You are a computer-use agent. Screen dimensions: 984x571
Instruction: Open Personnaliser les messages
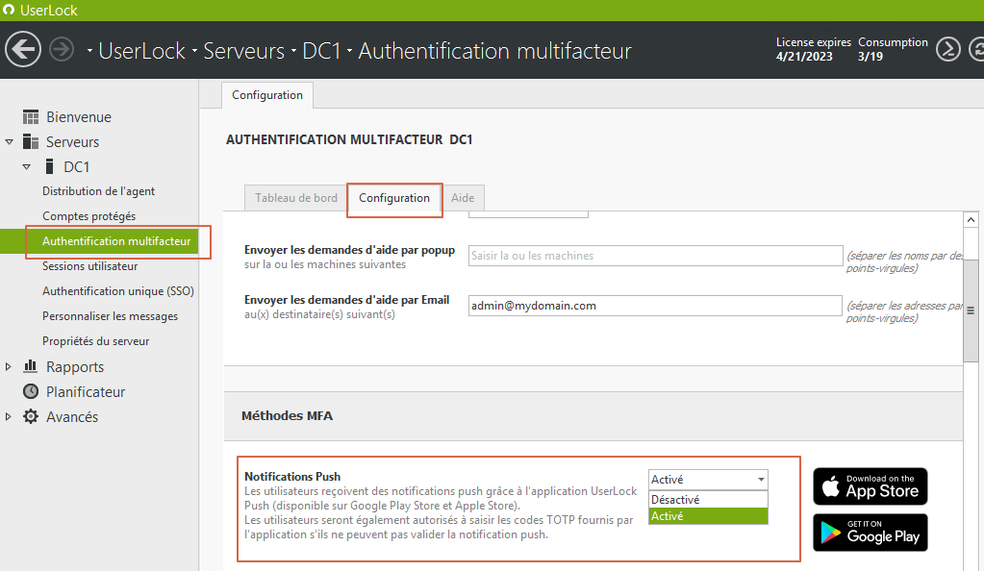click(110, 316)
